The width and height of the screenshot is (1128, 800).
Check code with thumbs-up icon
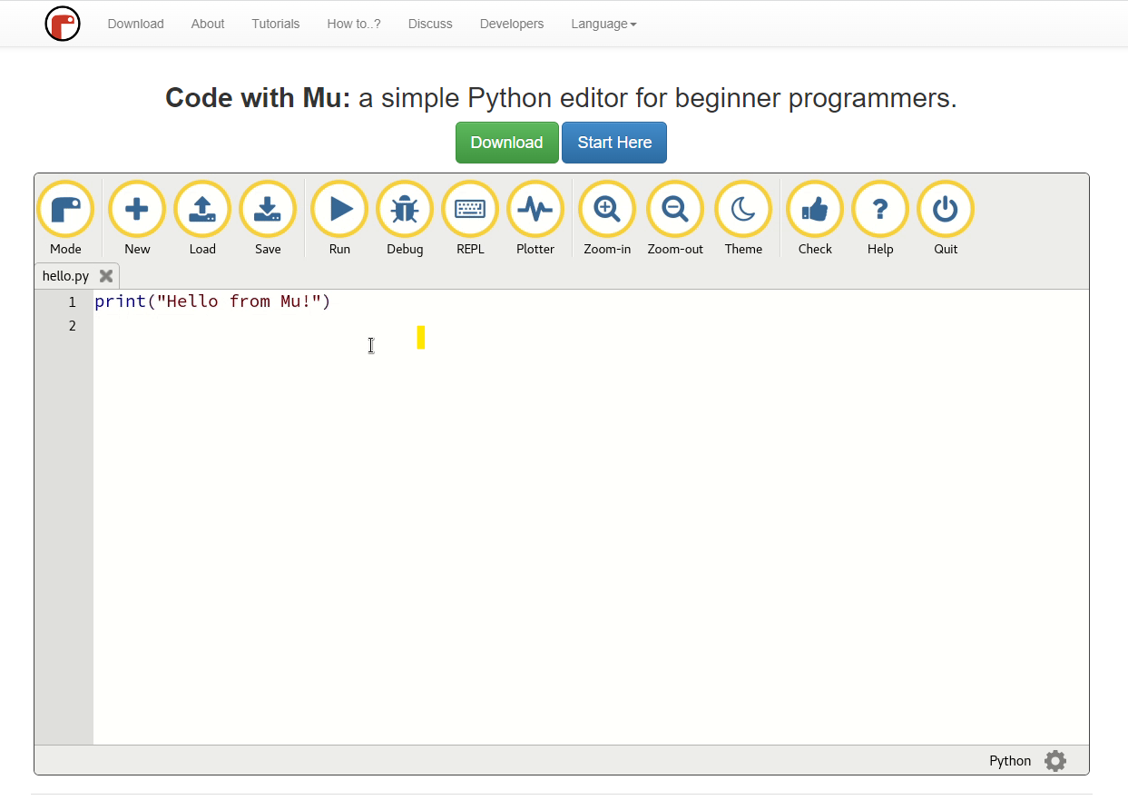815,210
